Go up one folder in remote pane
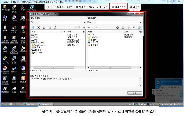 click(x=117, y=28)
